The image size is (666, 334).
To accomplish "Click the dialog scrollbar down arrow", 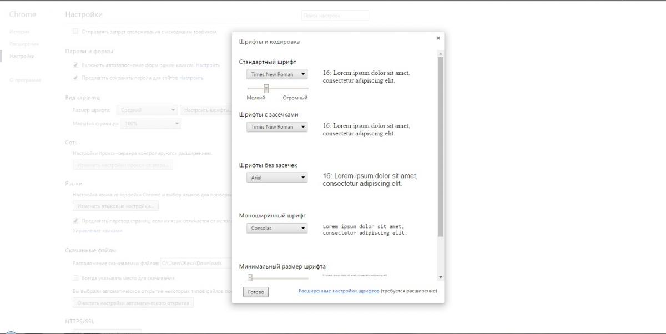I will pyautogui.click(x=441, y=277).
